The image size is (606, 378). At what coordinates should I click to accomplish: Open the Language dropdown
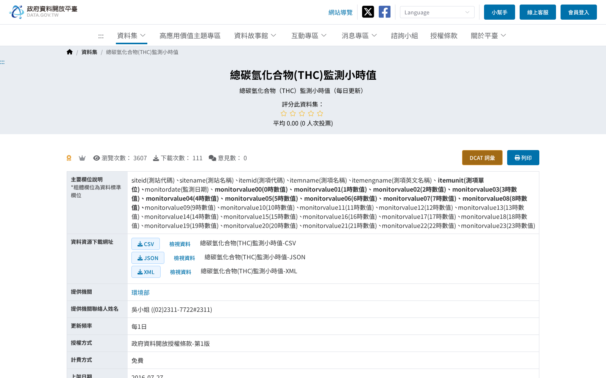pos(437,12)
